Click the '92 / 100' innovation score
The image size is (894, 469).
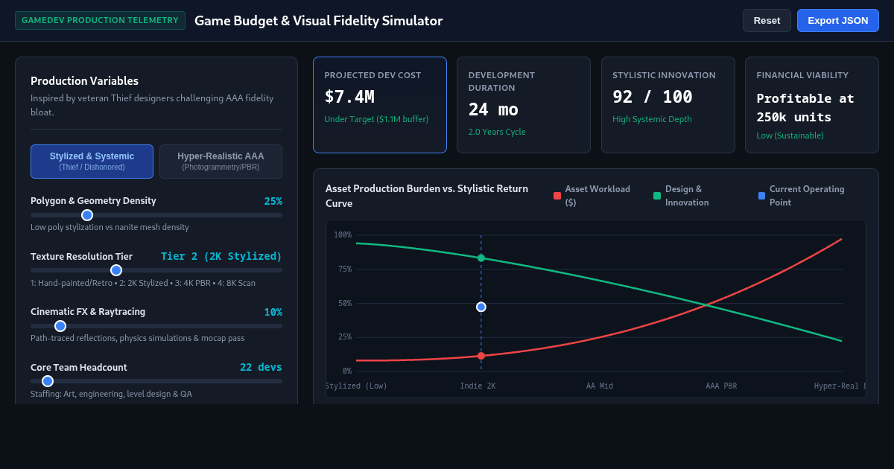pyautogui.click(x=653, y=96)
